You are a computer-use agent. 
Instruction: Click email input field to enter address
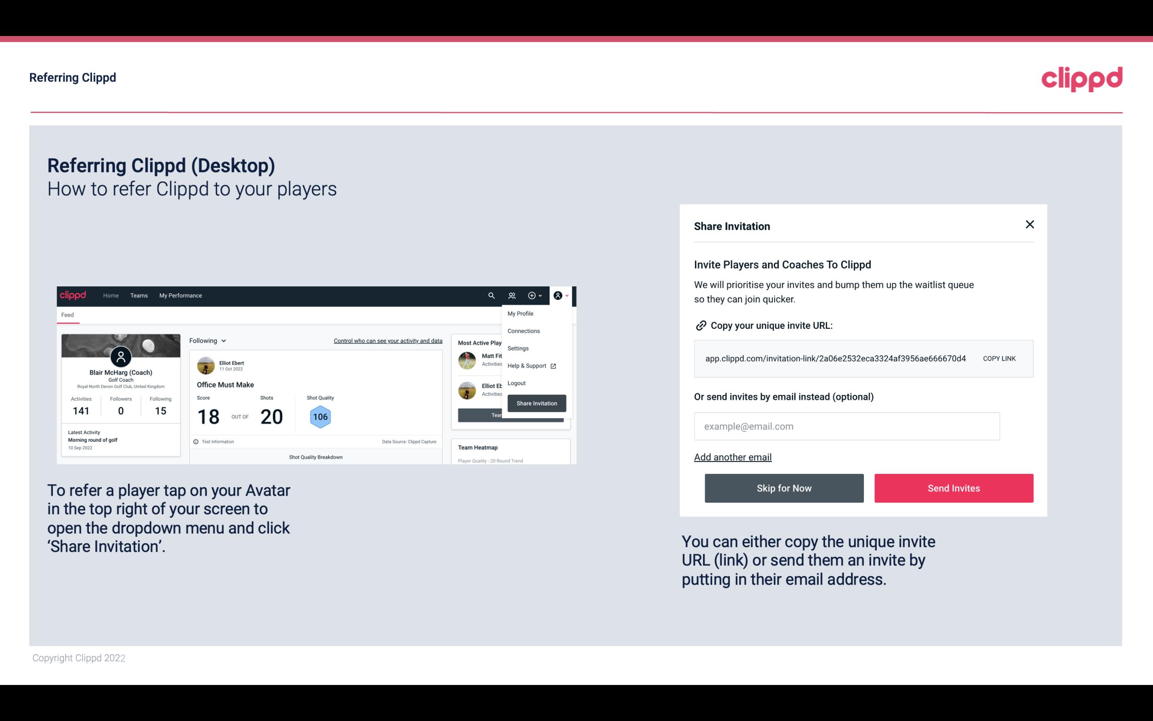846,426
